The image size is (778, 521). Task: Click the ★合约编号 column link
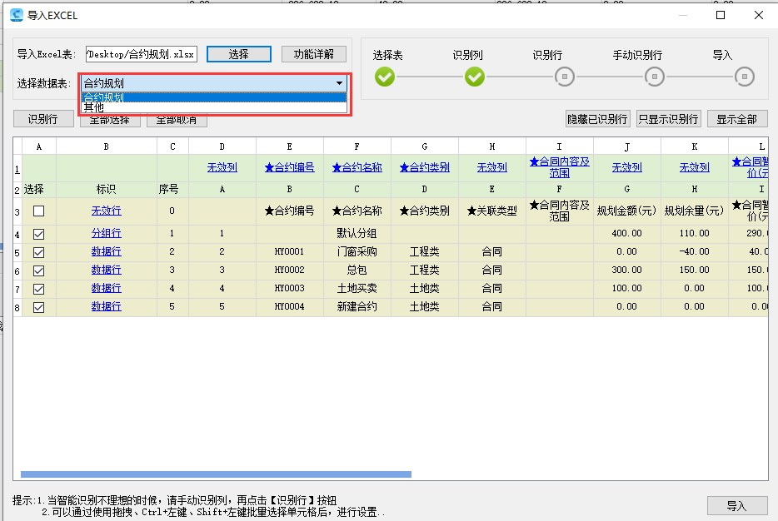(x=290, y=167)
